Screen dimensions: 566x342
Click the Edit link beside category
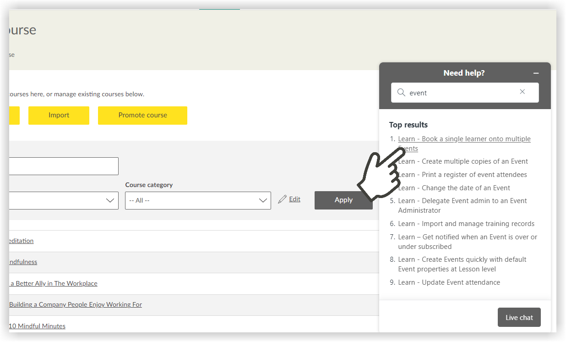tap(295, 199)
